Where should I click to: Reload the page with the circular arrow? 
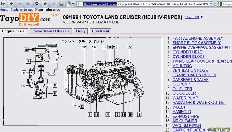coord(37,4)
